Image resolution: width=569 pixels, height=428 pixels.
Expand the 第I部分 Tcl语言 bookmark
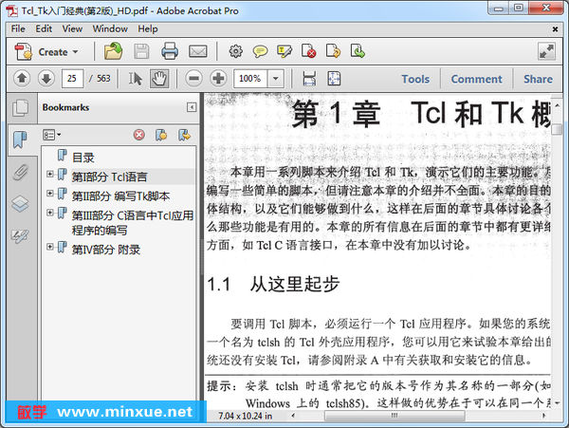point(50,175)
